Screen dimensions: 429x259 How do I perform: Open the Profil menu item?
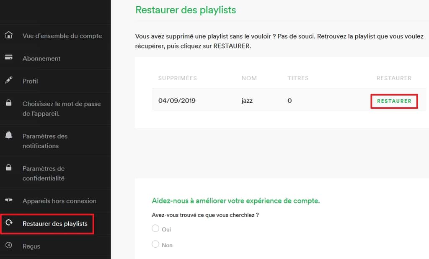(30, 81)
